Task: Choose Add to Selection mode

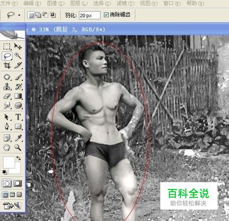Action: click(x=38, y=15)
